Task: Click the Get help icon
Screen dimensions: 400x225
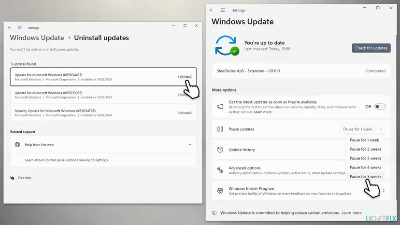Action: [x=12, y=178]
